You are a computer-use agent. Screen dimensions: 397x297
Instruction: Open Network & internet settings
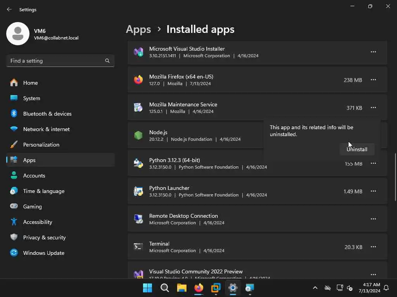coord(60,129)
